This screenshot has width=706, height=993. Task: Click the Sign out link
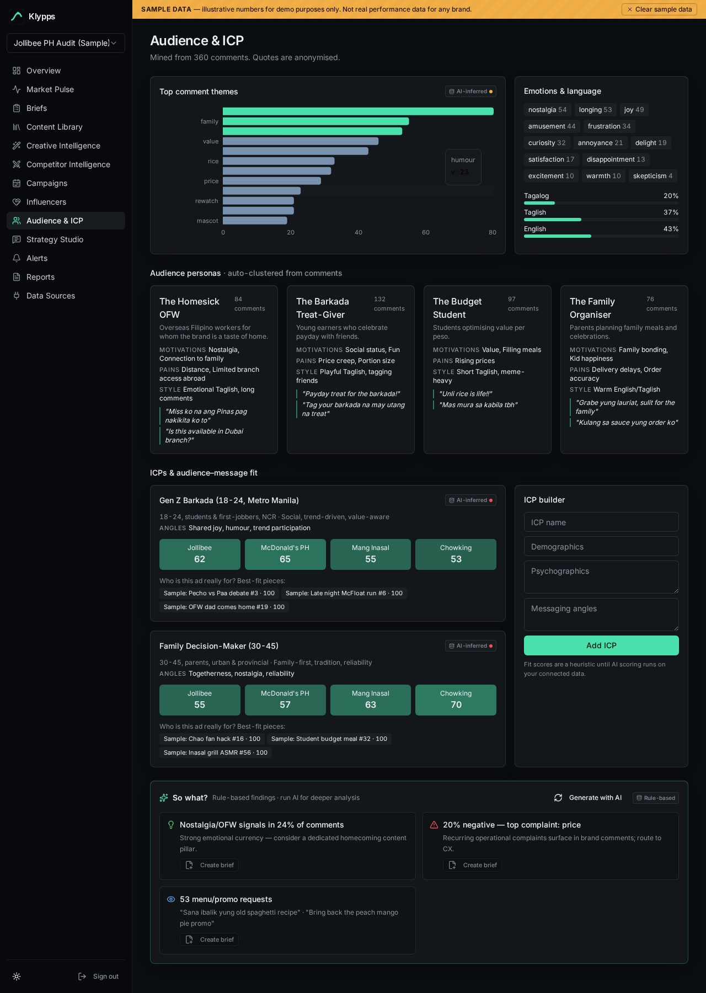pos(99,976)
